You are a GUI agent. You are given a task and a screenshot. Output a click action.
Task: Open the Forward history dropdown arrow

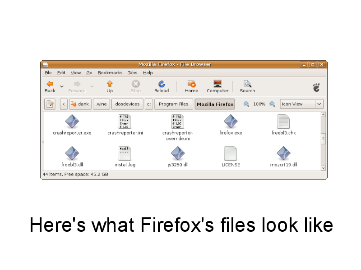[92, 86]
